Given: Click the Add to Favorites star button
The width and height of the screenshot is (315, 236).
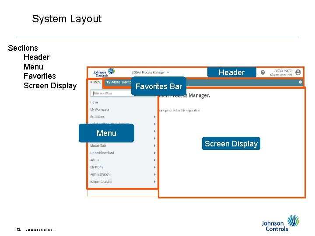Looking at the screenshot, I should coord(119,82).
